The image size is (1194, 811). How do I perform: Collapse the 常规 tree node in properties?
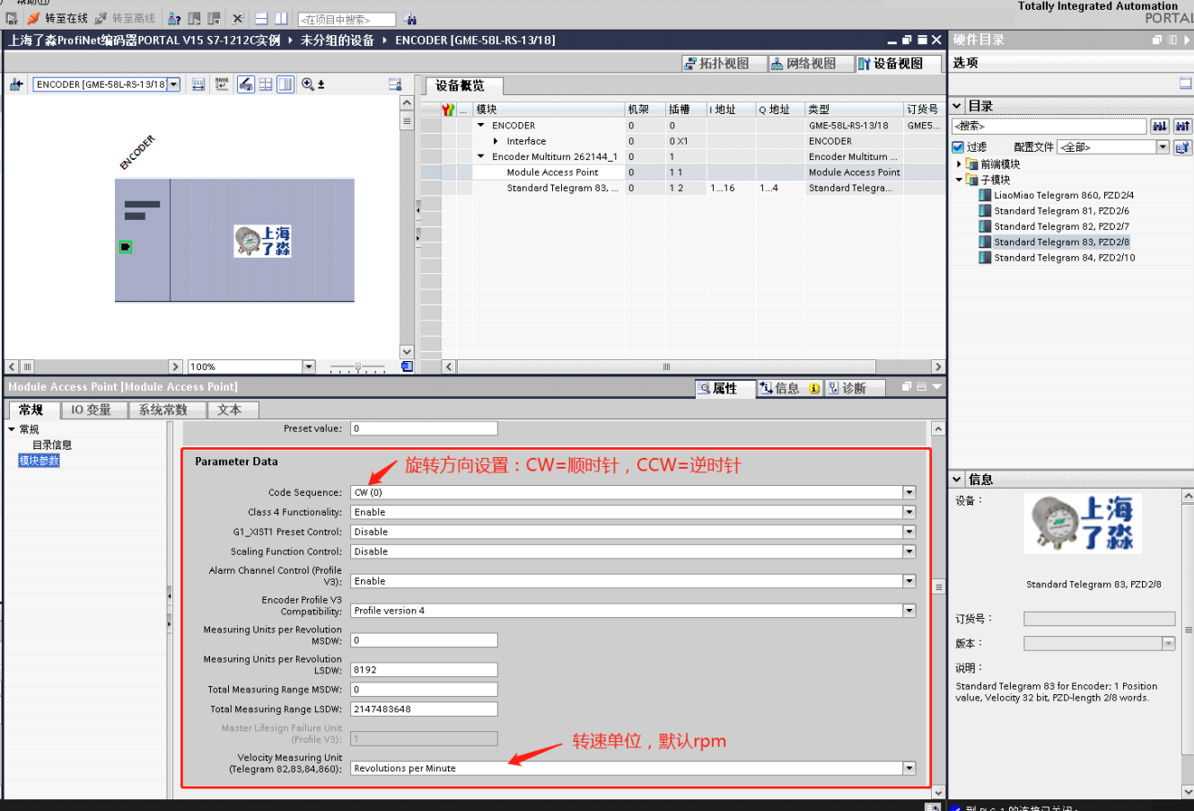click(12, 429)
